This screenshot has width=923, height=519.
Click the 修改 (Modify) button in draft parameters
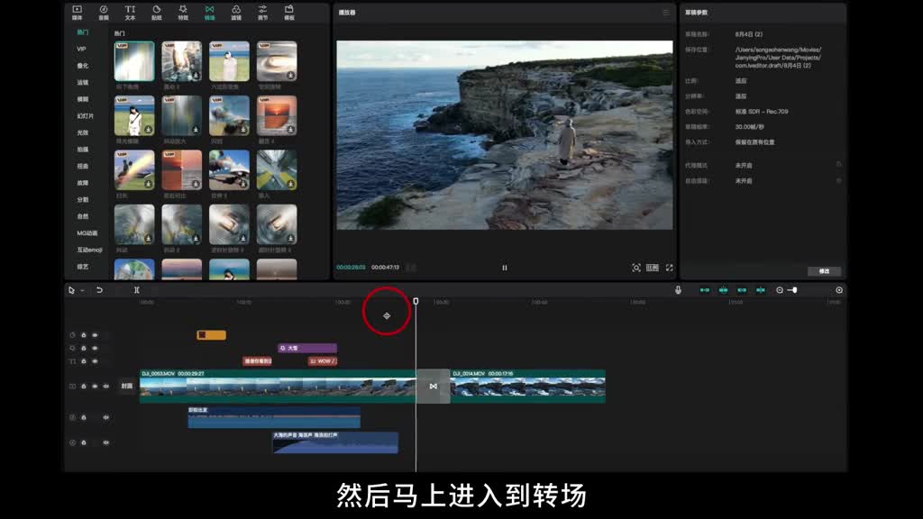coord(824,271)
